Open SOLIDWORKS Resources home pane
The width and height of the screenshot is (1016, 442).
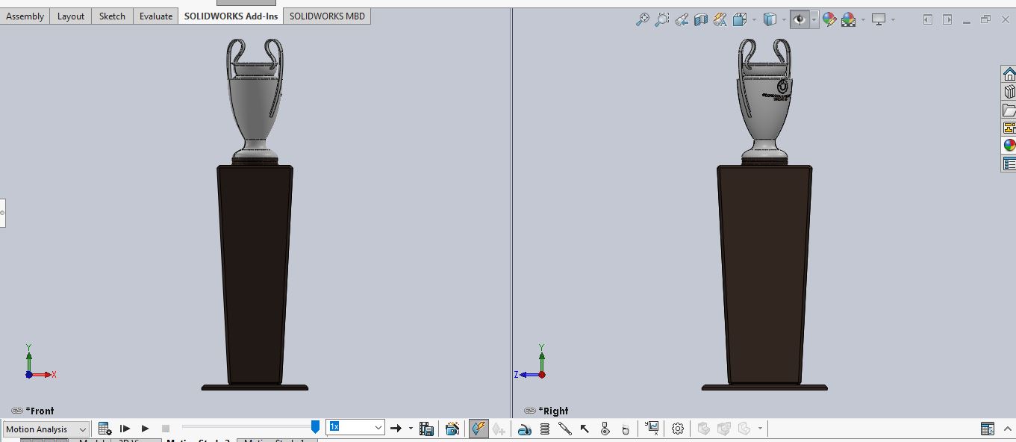1009,74
